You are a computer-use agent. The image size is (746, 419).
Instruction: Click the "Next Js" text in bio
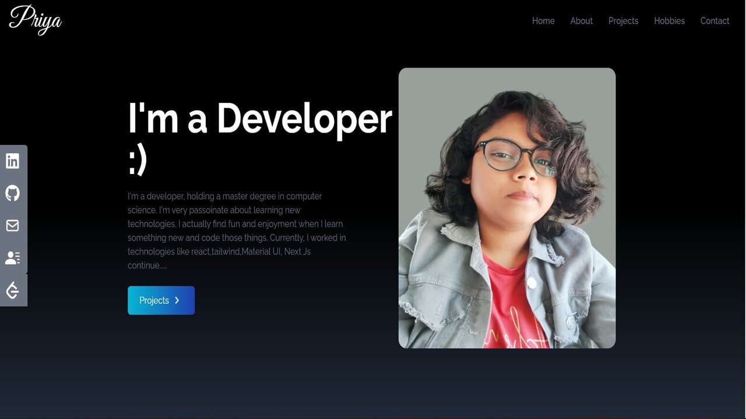click(x=297, y=252)
